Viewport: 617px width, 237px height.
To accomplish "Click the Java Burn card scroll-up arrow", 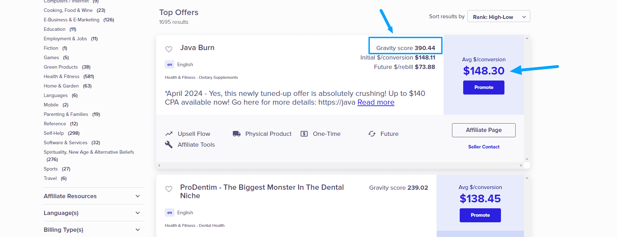I will click(x=527, y=38).
